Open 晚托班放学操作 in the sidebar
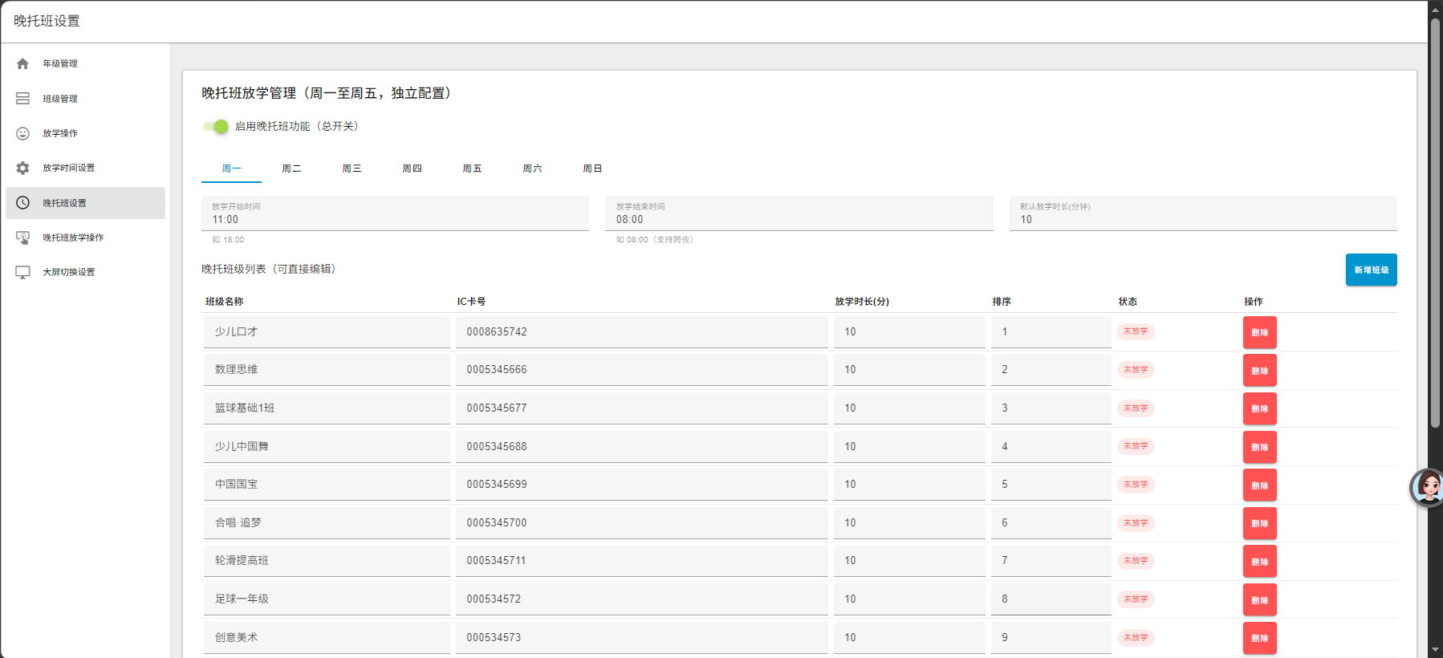1443x658 pixels. (x=85, y=238)
